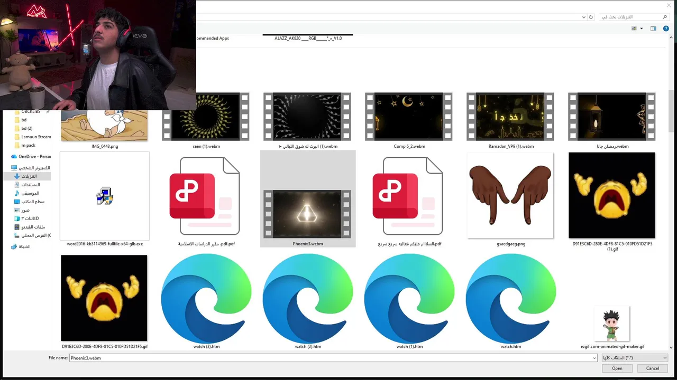Select الشبكة network in navigation pane
The width and height of the screenshot is (677, 380).
coord(21,246)
